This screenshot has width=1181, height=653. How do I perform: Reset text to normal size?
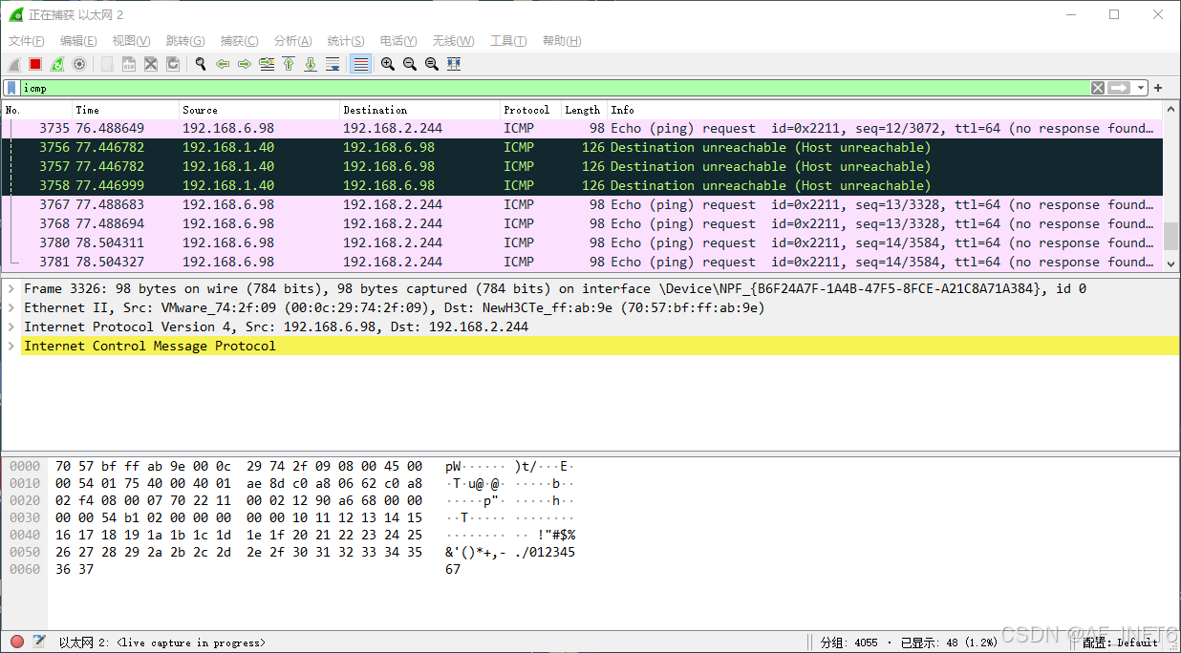pyautogui.click(x=432, y=64)
